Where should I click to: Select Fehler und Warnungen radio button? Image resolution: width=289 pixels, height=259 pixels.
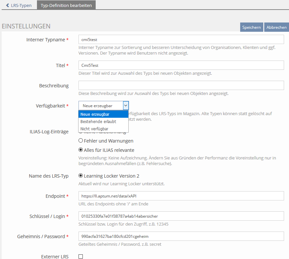tap(80, 141)
